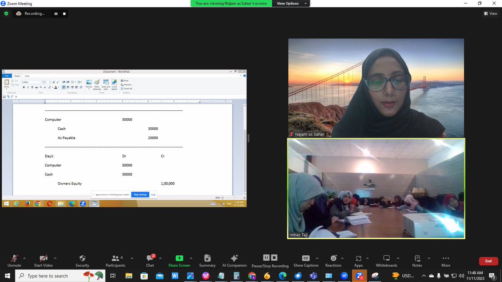Expand video options arrow beside Start Video
This screenshot has width=502, height=282.
click(55, 258)
